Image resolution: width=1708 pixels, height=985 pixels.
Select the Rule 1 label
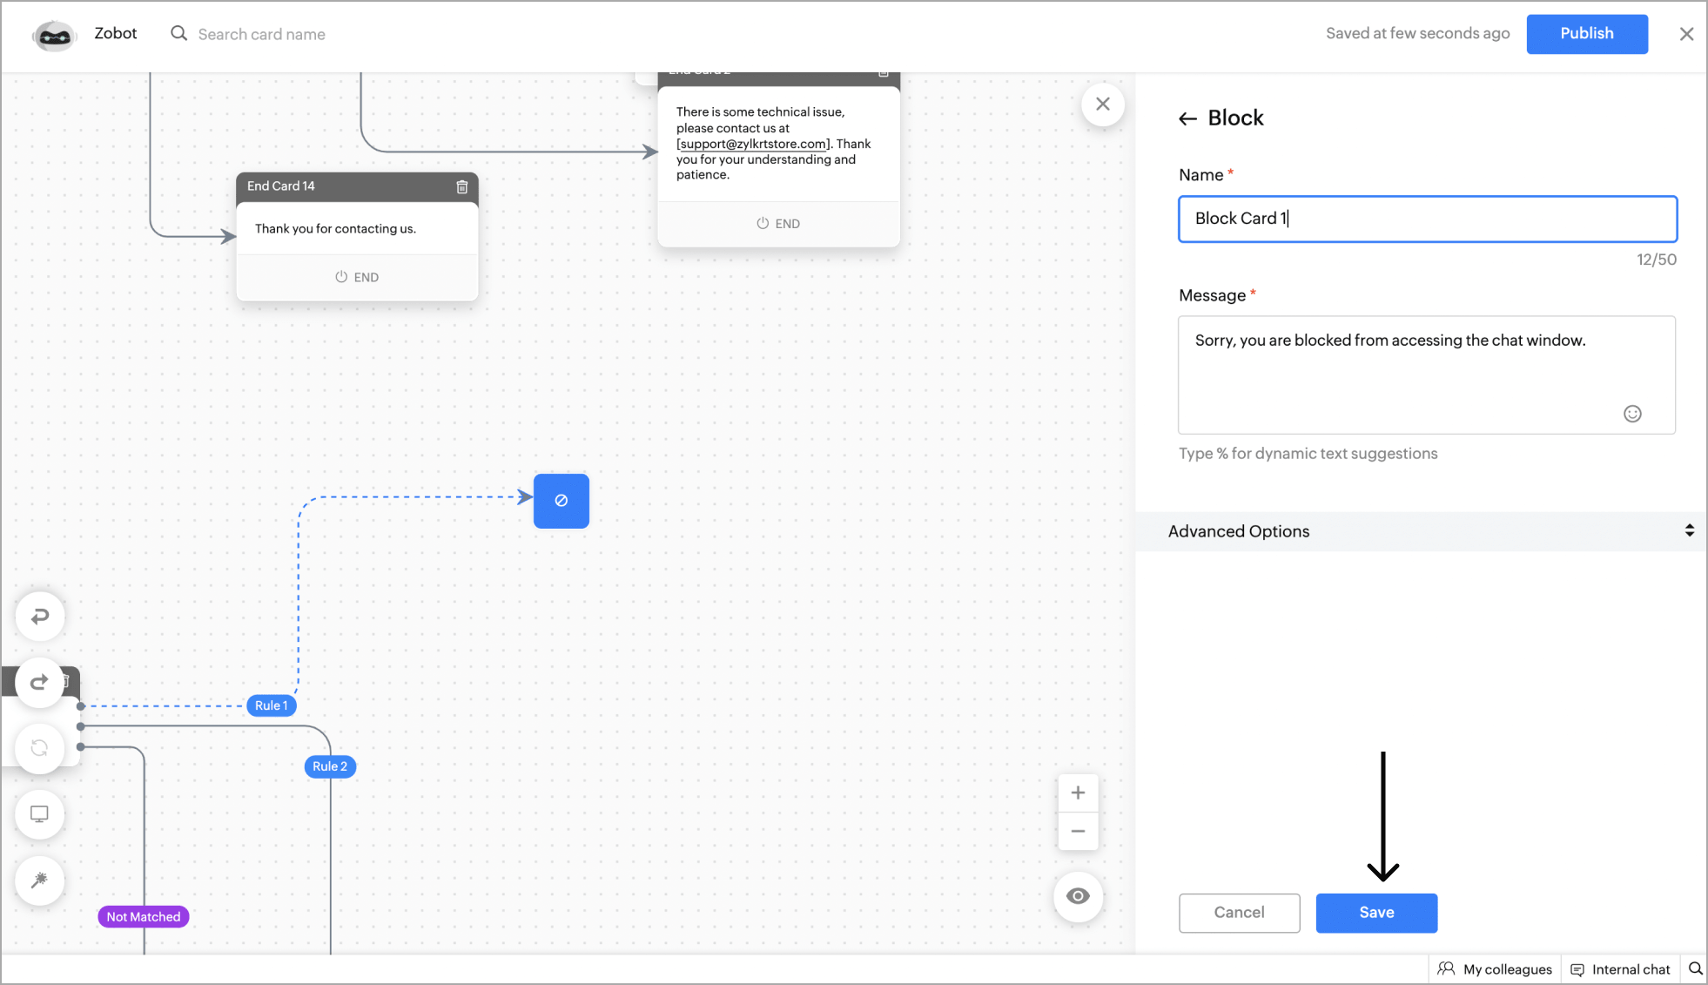[x=271, y=705]
